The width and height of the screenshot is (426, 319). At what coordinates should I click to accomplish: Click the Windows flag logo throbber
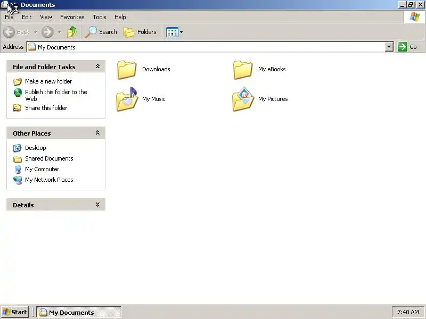tap(415, 17)
